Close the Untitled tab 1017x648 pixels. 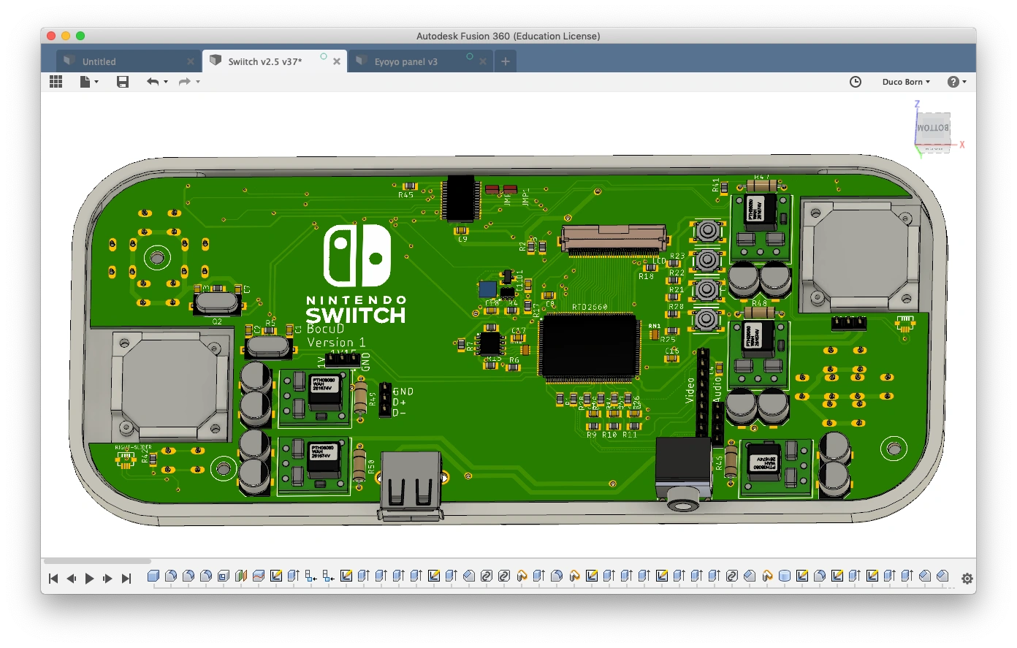[191, 61]
